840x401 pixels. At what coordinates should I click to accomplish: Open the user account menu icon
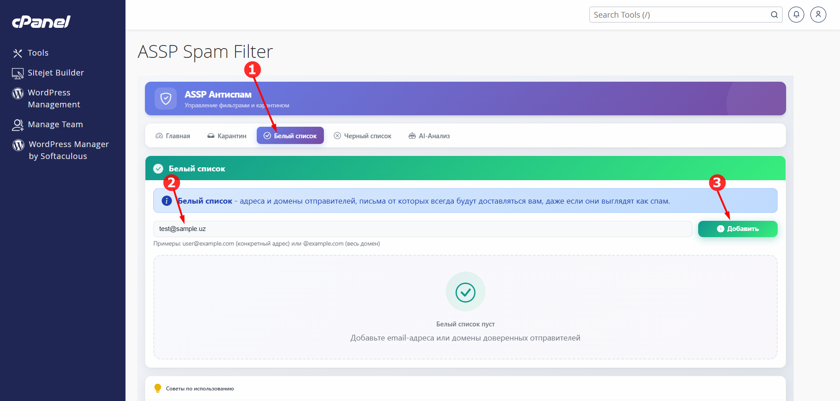tap(818, 15)
